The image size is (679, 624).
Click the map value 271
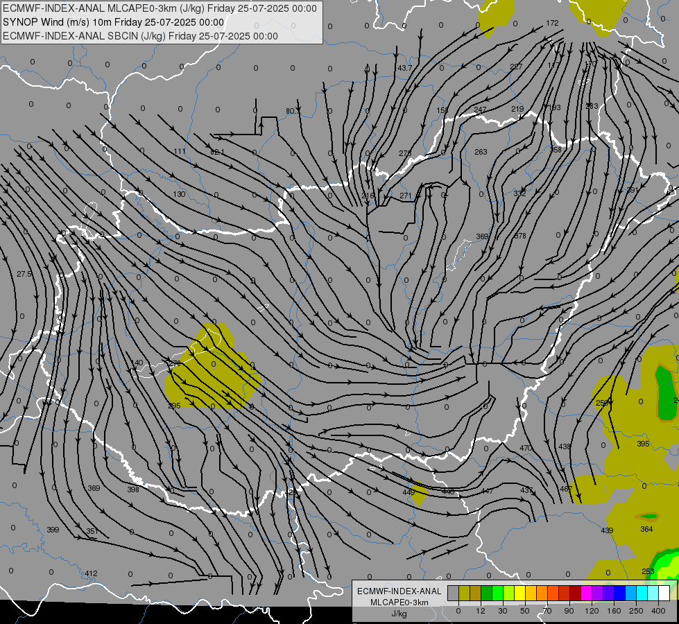(405, 196)
